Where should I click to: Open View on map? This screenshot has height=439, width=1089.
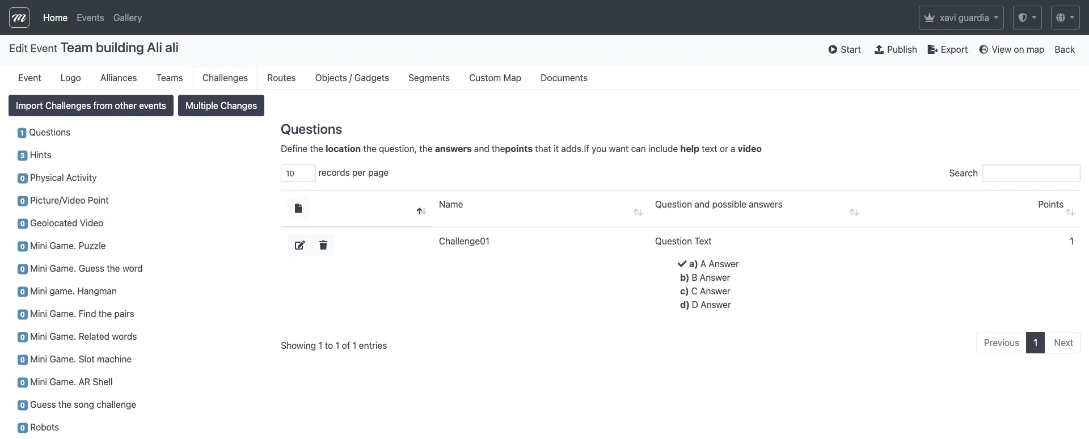click(1011, 49)
